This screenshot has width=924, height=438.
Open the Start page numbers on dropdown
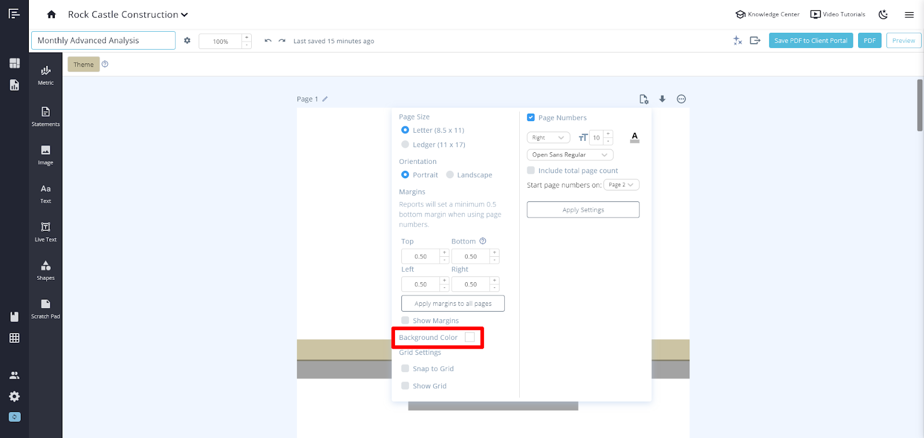coord(621,185)
